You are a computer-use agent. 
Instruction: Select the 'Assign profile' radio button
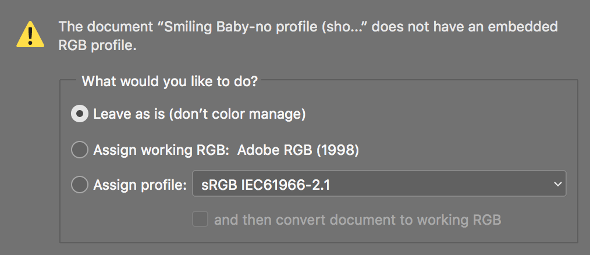point(79,185)
